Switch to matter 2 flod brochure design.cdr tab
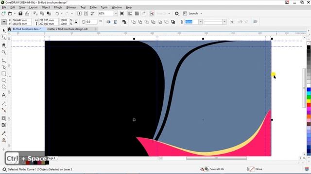Viewport: 311px width, 174px height. (68, 29)
